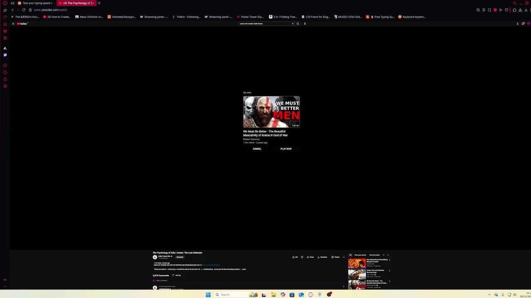Select The Psychology of Zuko tab

(x=76, y=3)
